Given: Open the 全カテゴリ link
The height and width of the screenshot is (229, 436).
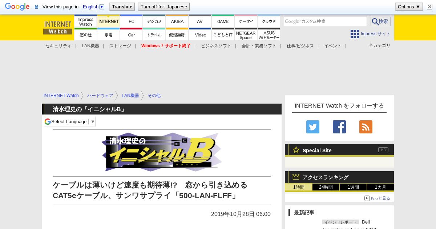Looking at the screenshot, I should coord(380,45).
